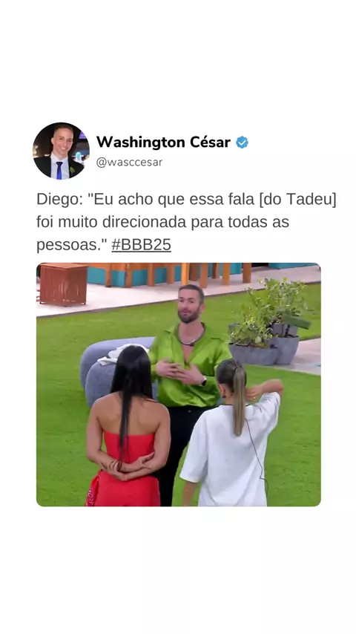
Task: Open the #BBB25 hashtag
Action: (x=142, y=245)
